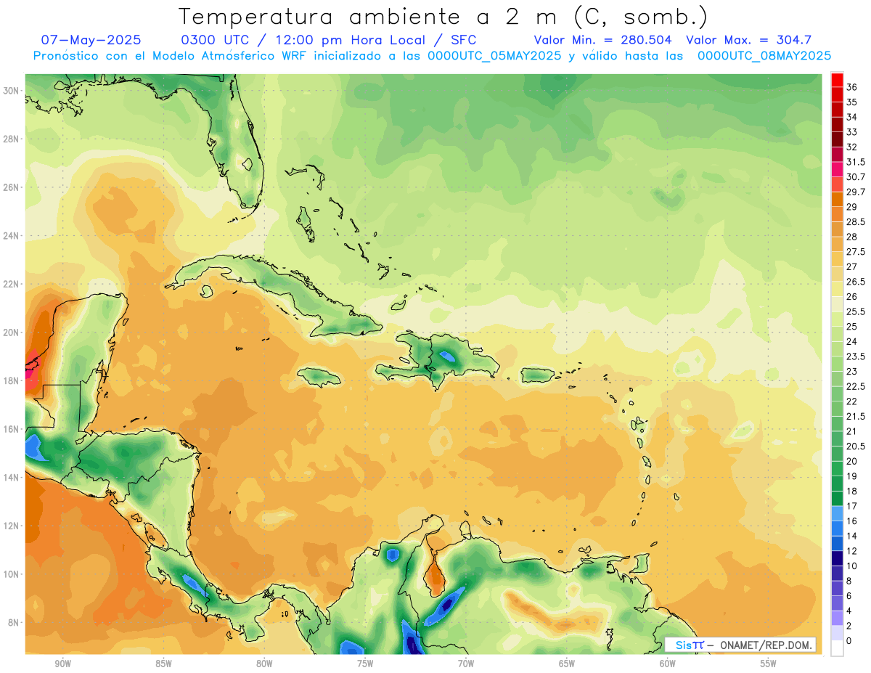Click the legend value '0'

pyautogui.click(x=849, y=640)
